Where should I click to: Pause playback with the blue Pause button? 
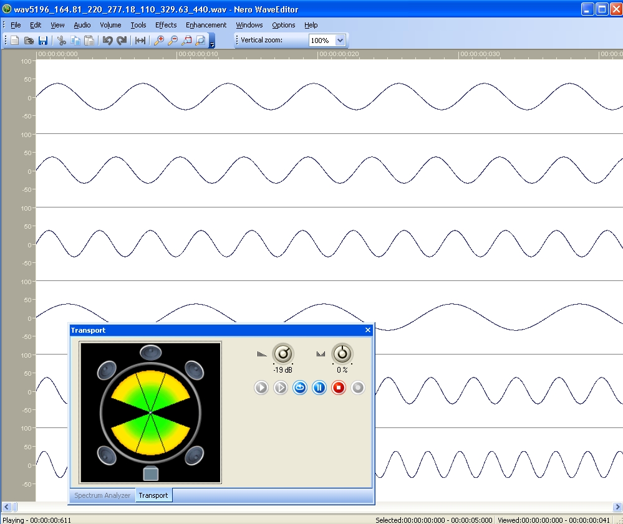(319, 388)
